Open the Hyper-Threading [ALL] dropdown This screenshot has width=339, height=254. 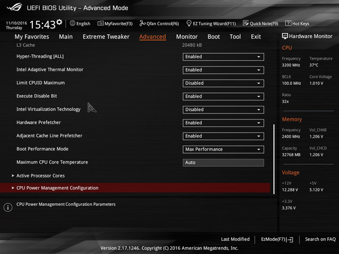tap(223, 57)
